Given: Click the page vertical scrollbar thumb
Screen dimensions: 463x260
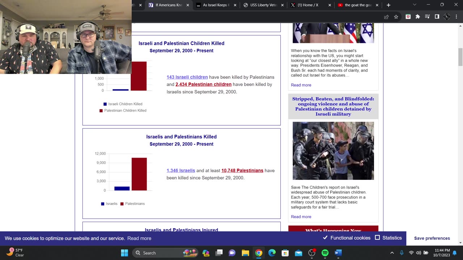Looking at the screenshot, I should tap(460, 57).
